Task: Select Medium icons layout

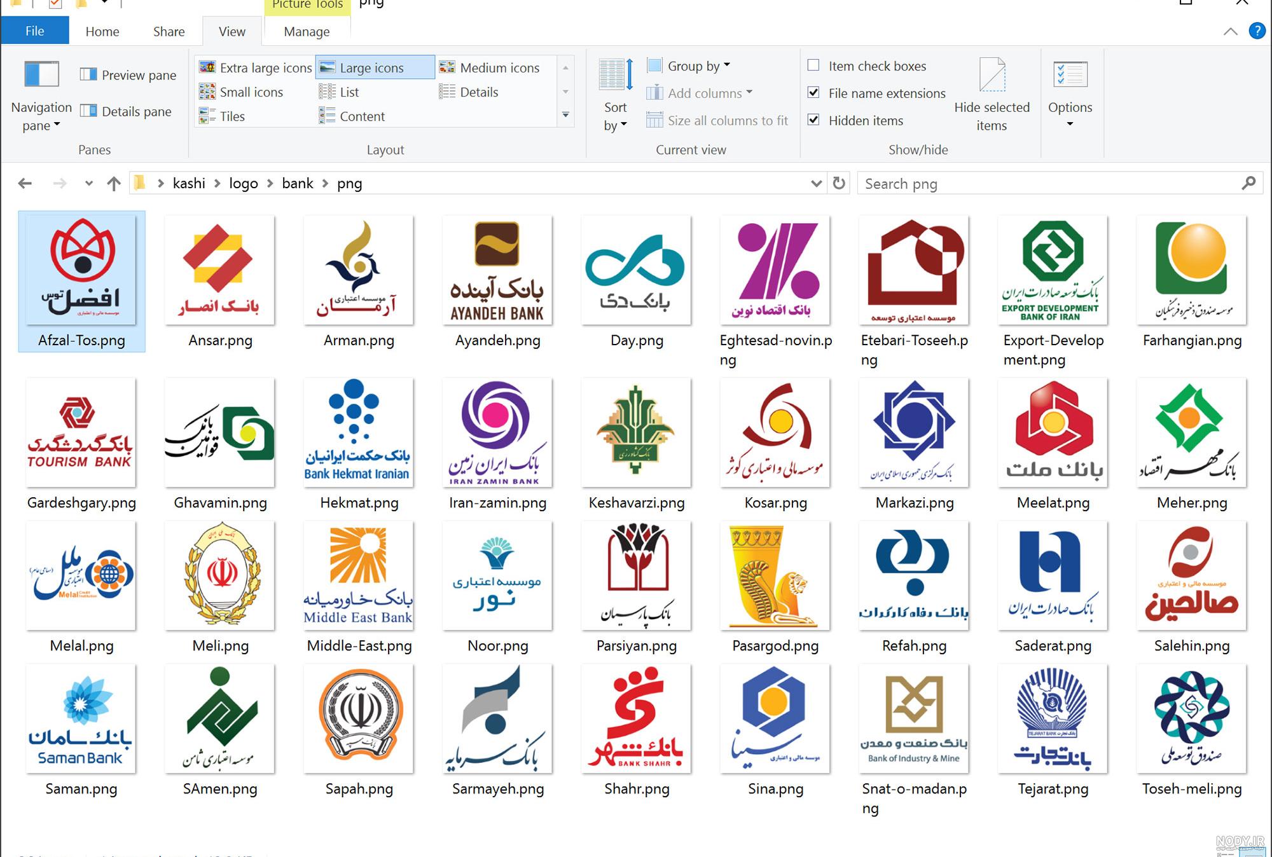Action: click(490, 67)
